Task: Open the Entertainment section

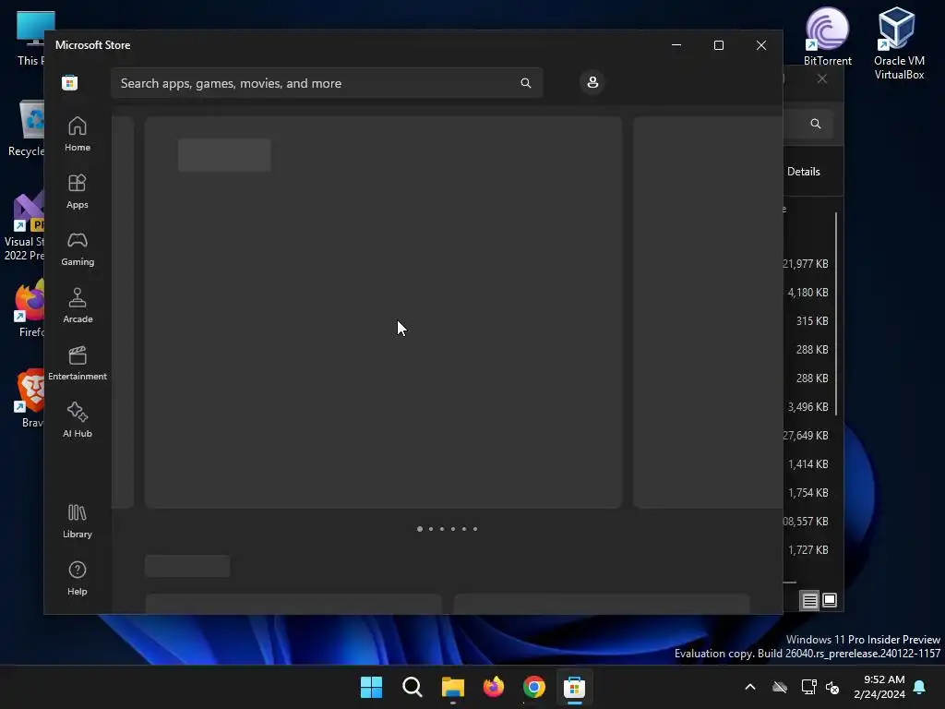Action: click(78, 363)
